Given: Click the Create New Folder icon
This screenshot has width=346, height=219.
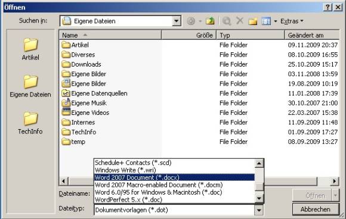Looking at the screenshot, I should tap(253, 21).
